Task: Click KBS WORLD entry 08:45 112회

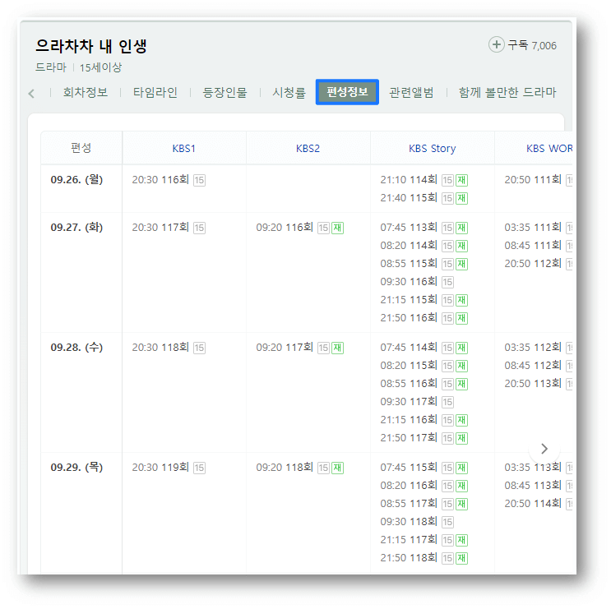Action: tap(533, 365)
